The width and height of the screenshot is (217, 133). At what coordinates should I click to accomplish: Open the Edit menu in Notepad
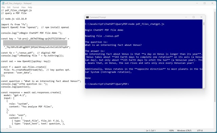click(x=8, y=7)
